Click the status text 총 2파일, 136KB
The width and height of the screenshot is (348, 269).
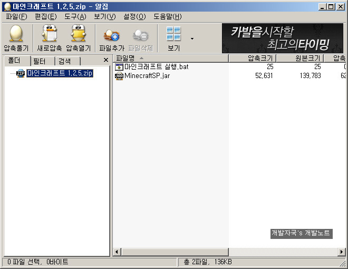(x=208, y=262)
